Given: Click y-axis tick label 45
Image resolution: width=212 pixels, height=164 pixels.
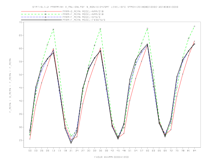Looking at the screenshot, I should pyautogui.click(x=20, y=88).
